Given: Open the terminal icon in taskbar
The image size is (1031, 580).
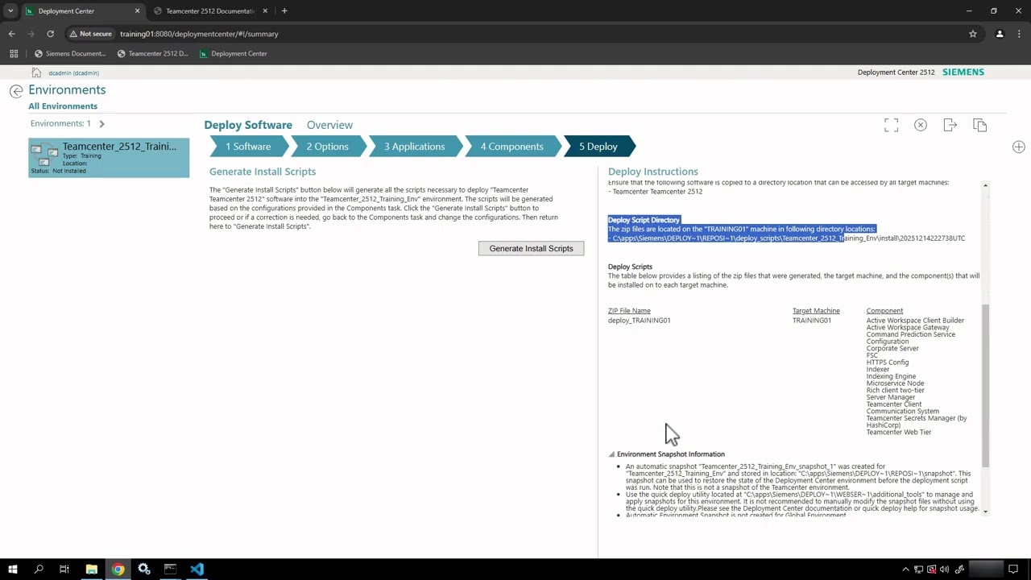Looking at the screenshot, I should (x=170, y=570).
